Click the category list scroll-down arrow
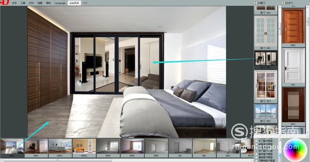 (280, 160)
